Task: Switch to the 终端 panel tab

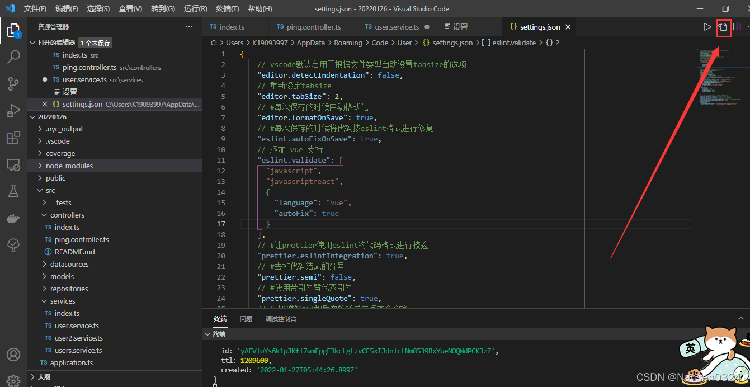Action: [220, 319]
